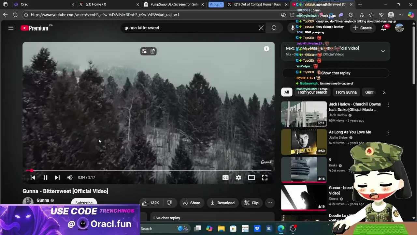
Task: Download the video for offline viewing
Action: pos(223,203)
